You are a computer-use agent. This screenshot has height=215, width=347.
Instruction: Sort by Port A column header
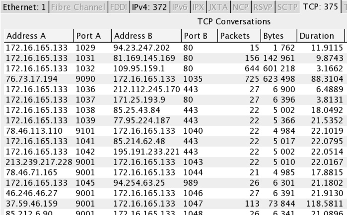pos(92,36)
